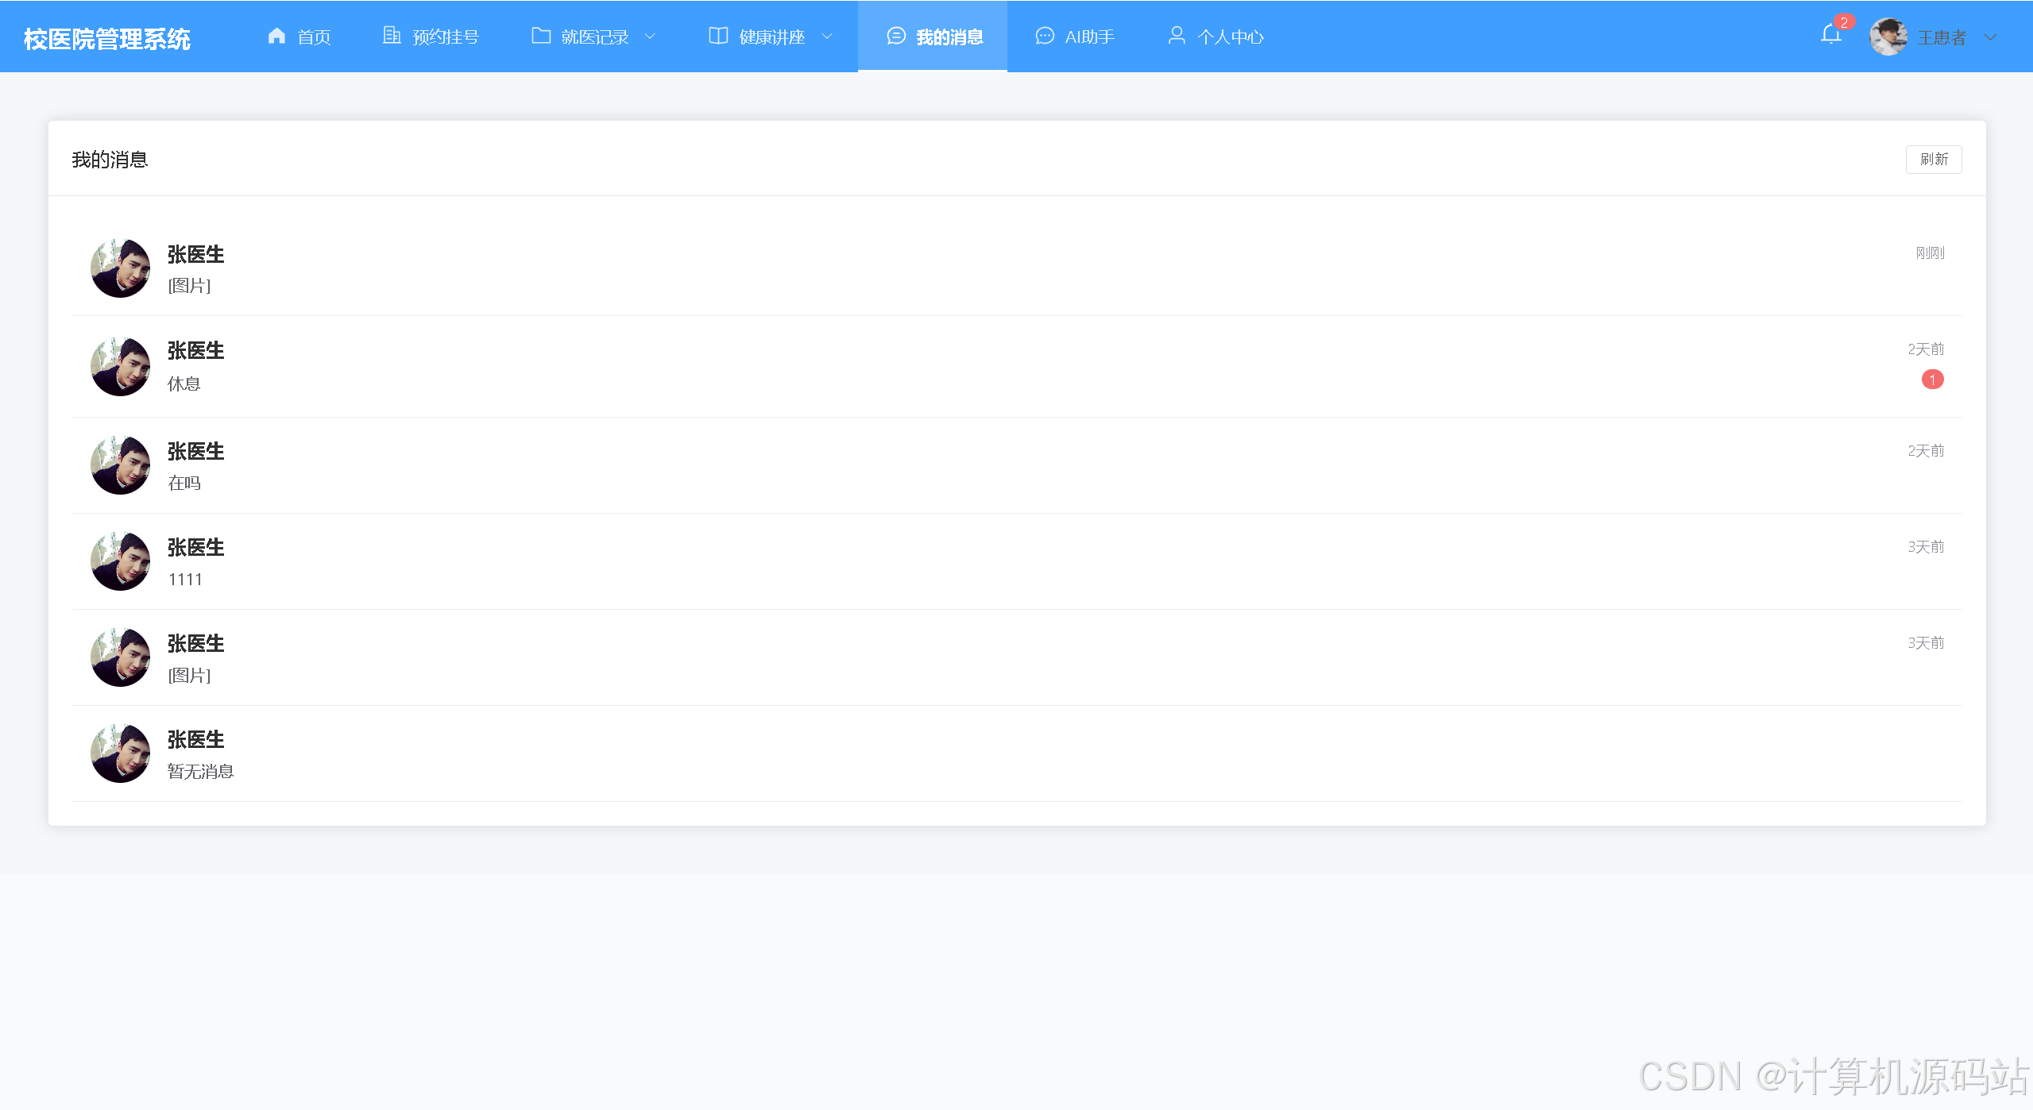Open 张医生 avatar in 刚刚 [图片] message
2033x1110 pixels.
click(121, 268)
